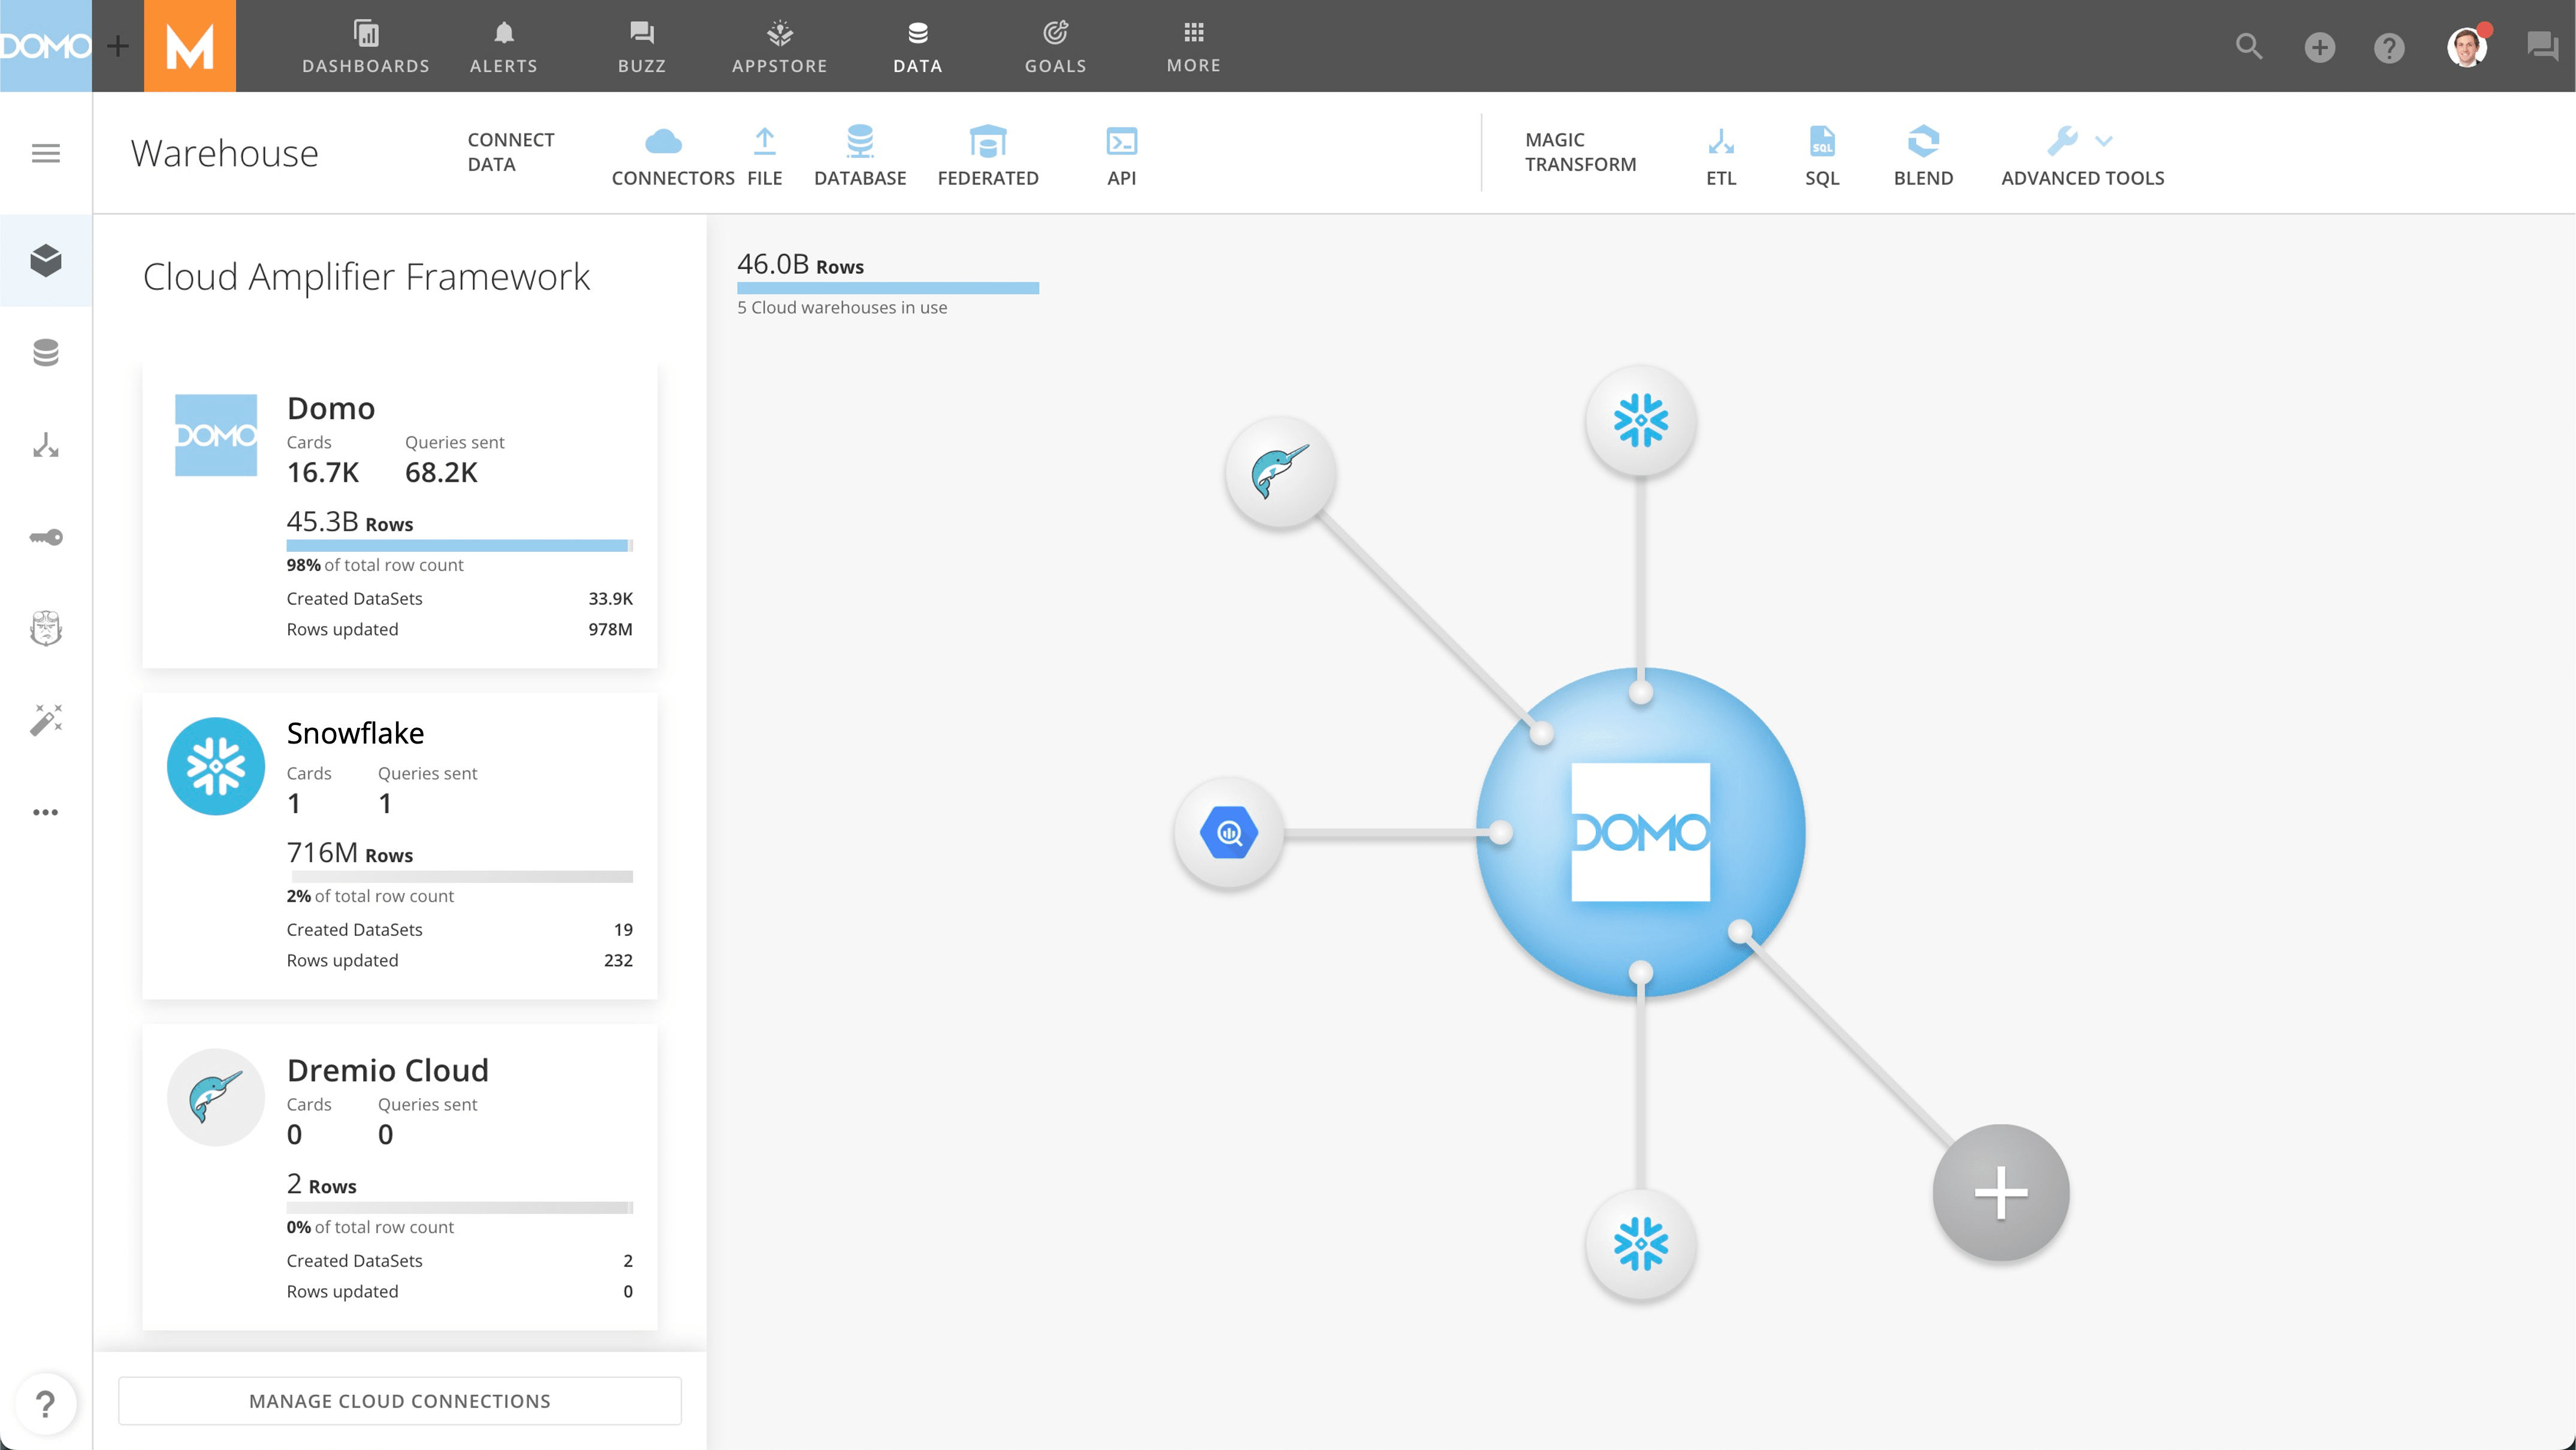2576x1450 pixels.
Task: Expand the sidebar ellipsis more options
Action: [46, 812]
